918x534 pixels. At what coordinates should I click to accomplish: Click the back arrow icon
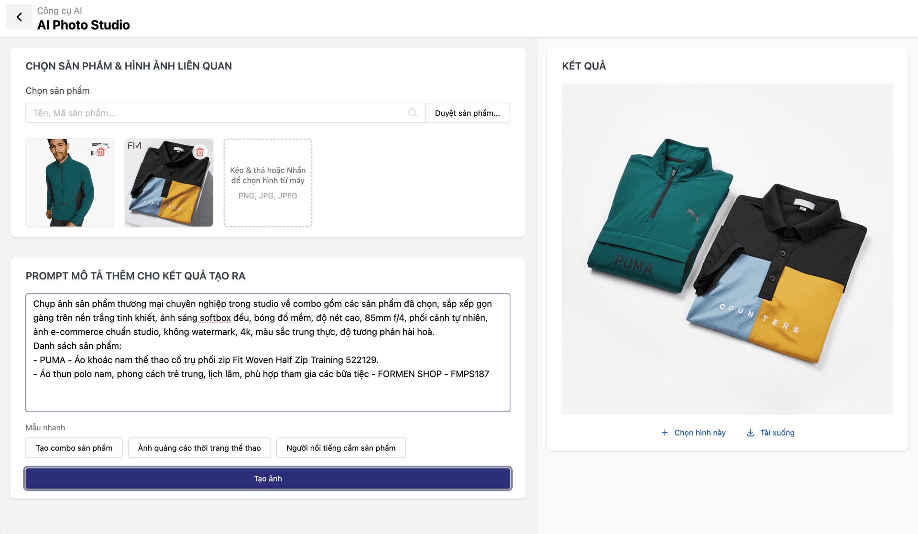coord(19,17)
